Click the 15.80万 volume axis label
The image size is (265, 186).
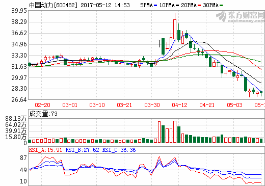[x=16, y=137]
